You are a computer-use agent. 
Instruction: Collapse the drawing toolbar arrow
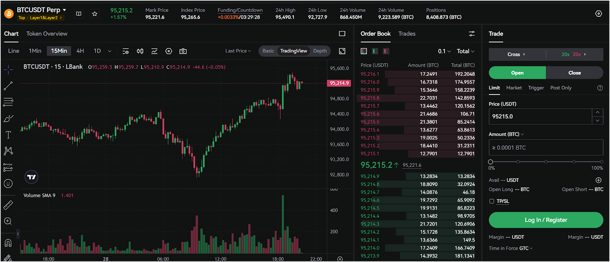tap(18, 233)
